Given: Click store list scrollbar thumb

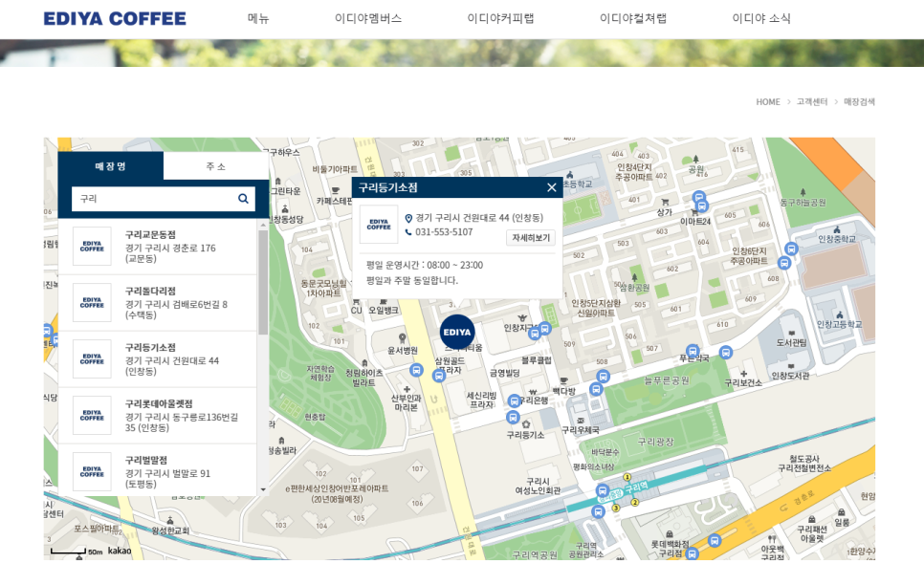Looking at the screenshot, I should 263,283.
